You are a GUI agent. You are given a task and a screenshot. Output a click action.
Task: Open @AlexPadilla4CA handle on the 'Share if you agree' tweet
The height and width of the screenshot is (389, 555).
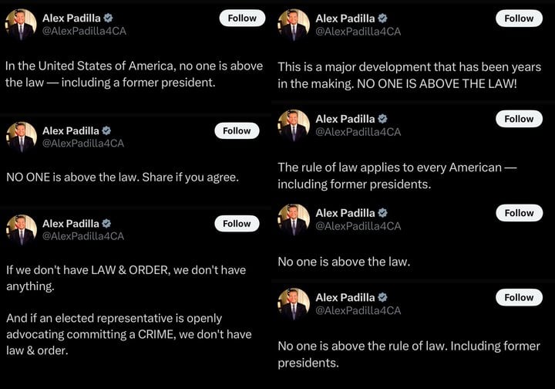83,144
